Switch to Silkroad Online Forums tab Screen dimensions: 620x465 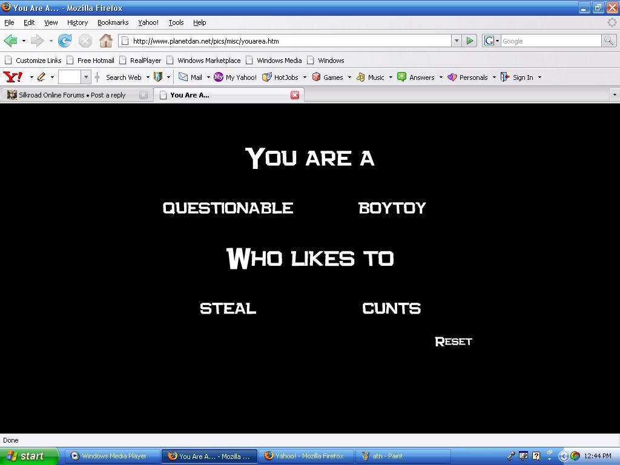pos(72,95)
